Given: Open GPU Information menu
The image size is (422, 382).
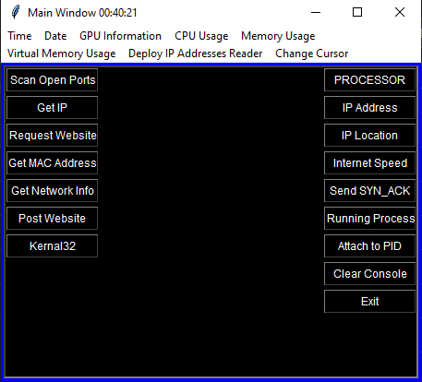Looking at the screenshot, I should pyautogui.click(x=120, y=36).
